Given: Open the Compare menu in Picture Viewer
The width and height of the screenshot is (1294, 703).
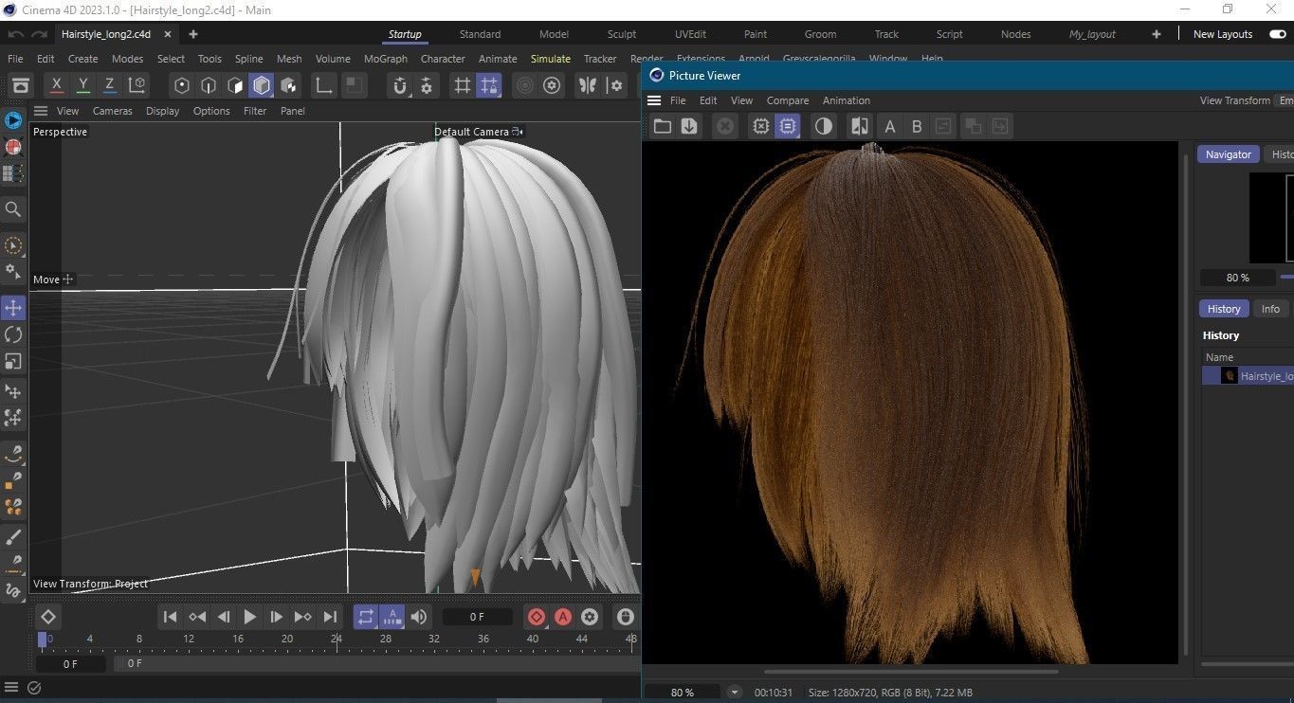Looking at the screenshot, I should (787, 100).
